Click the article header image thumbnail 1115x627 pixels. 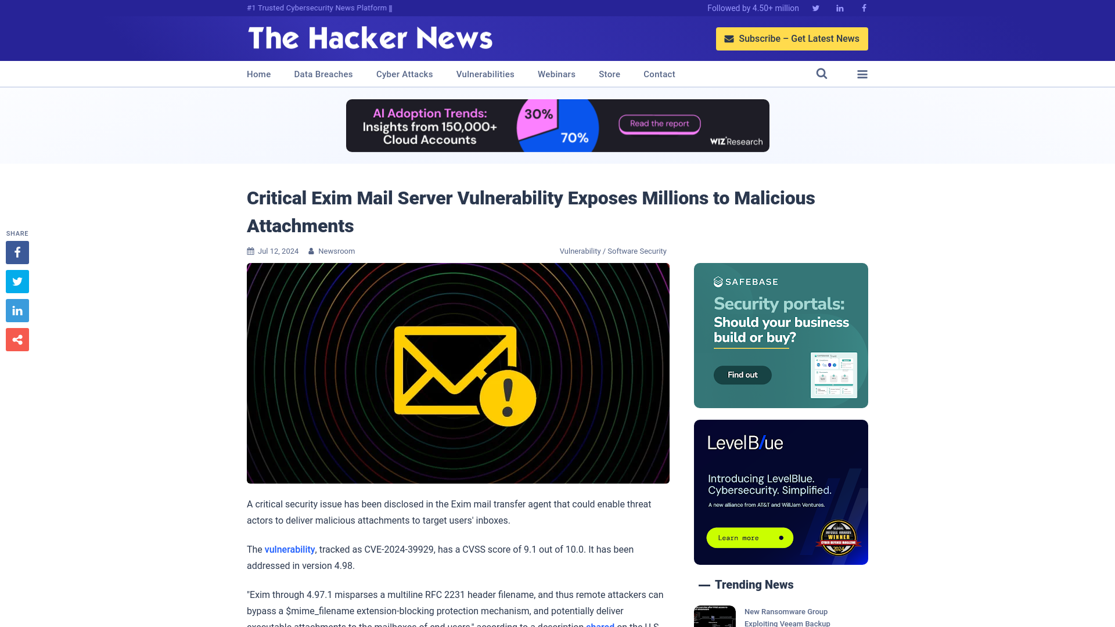pos(458,373)
